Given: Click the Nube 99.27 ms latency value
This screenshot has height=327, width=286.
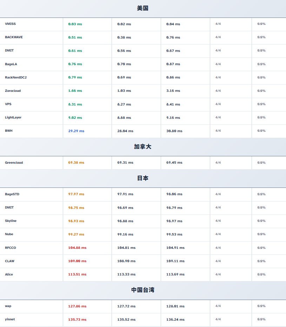Looking at the screenshot, I should [76, 234].
